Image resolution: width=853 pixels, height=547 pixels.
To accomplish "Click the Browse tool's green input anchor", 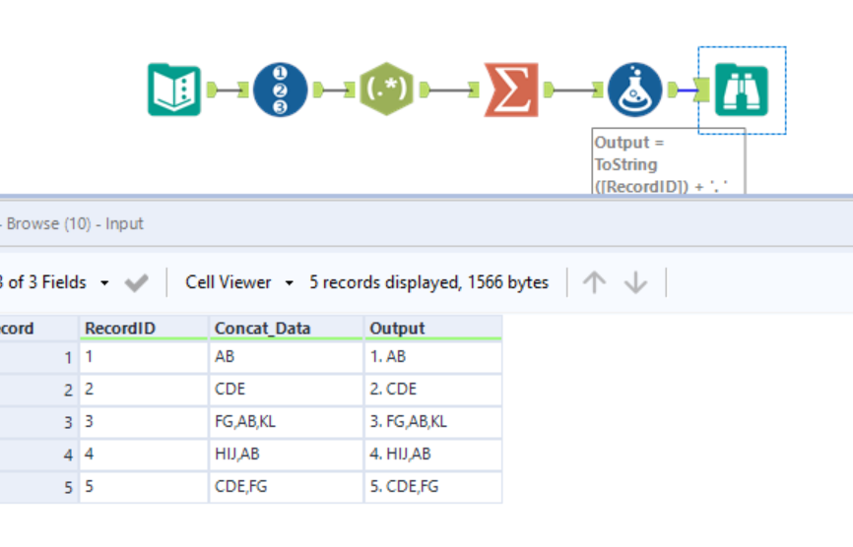I will click(701, 90).
